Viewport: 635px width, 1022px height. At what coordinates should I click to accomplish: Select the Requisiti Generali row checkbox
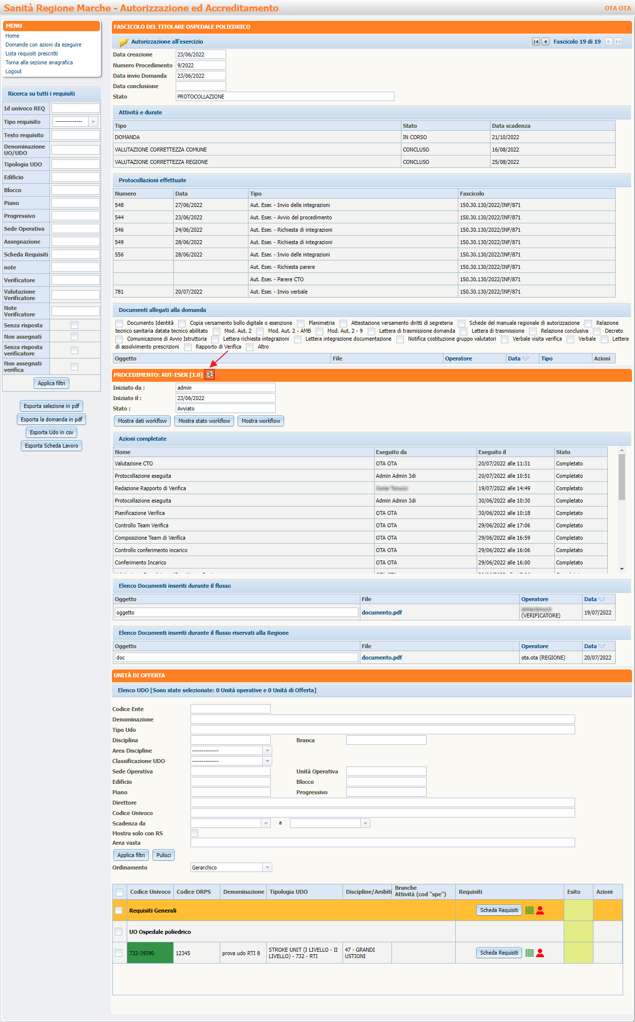(118, 910)
